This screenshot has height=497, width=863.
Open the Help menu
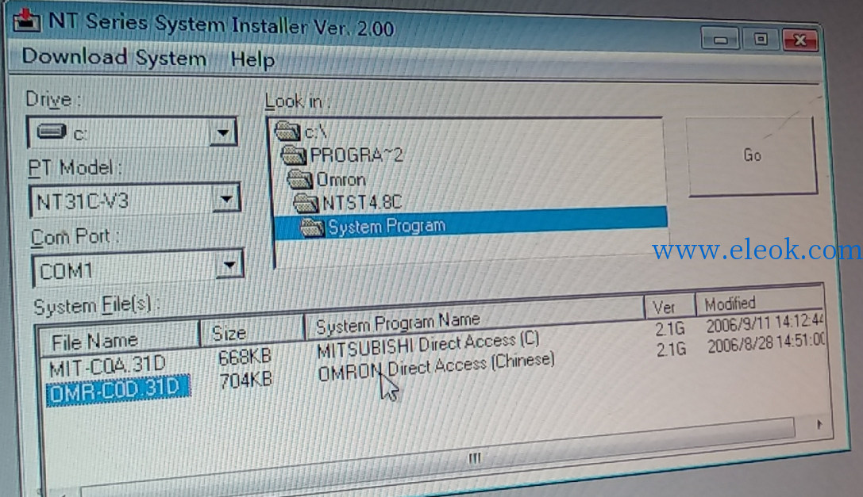click(252, 59)
